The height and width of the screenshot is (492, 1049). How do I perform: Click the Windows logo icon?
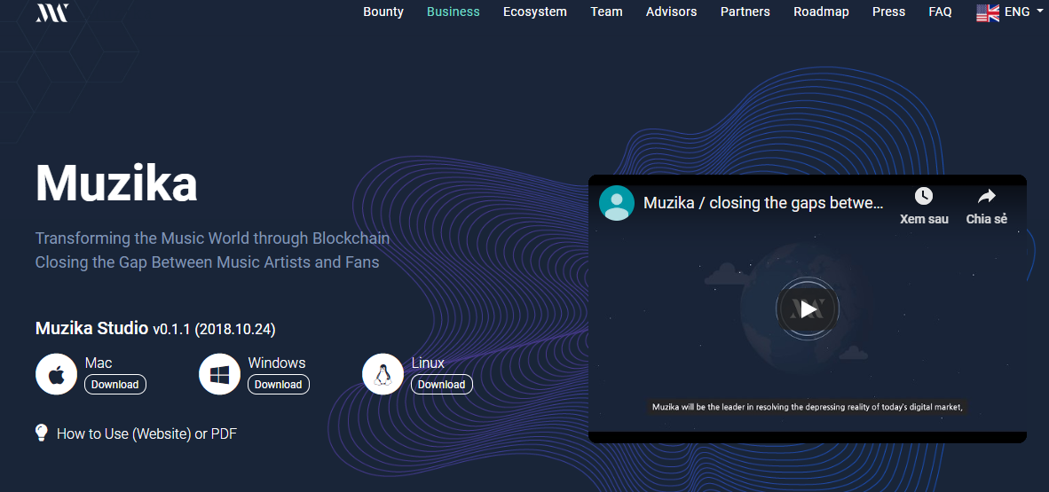(x=219, y=374)
